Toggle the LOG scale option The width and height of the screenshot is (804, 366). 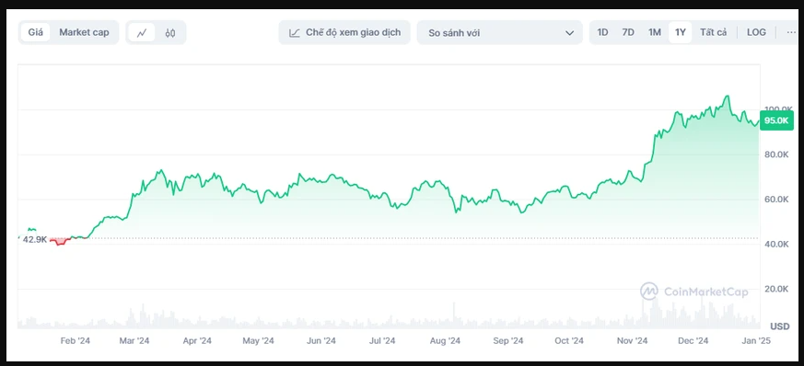pos(756,33)
